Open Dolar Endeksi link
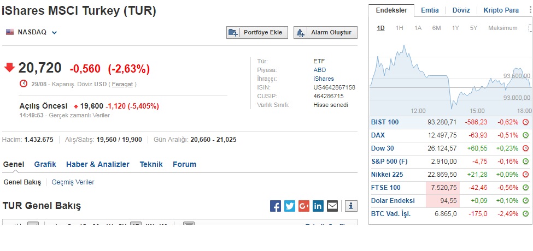The image size is (533, 251). point(393,201)
